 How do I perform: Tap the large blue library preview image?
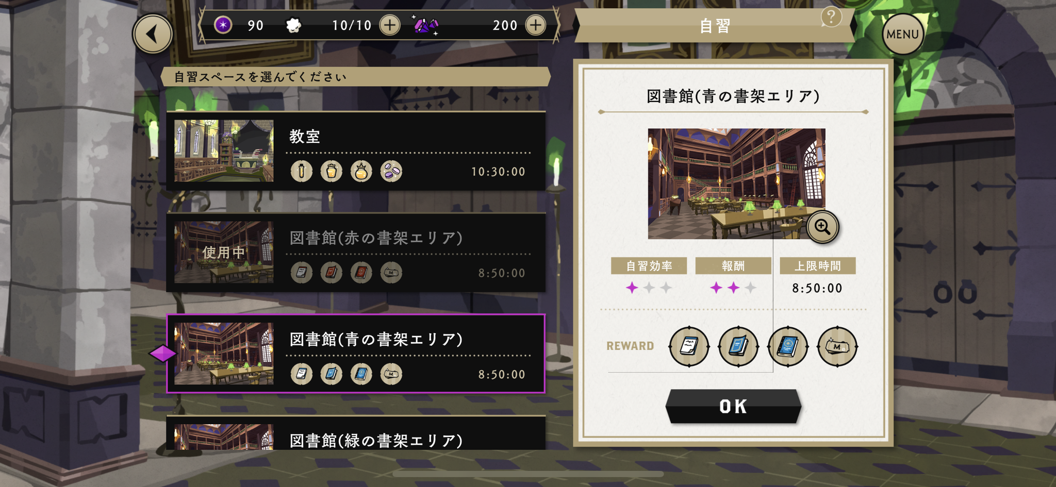pos(736,183)
